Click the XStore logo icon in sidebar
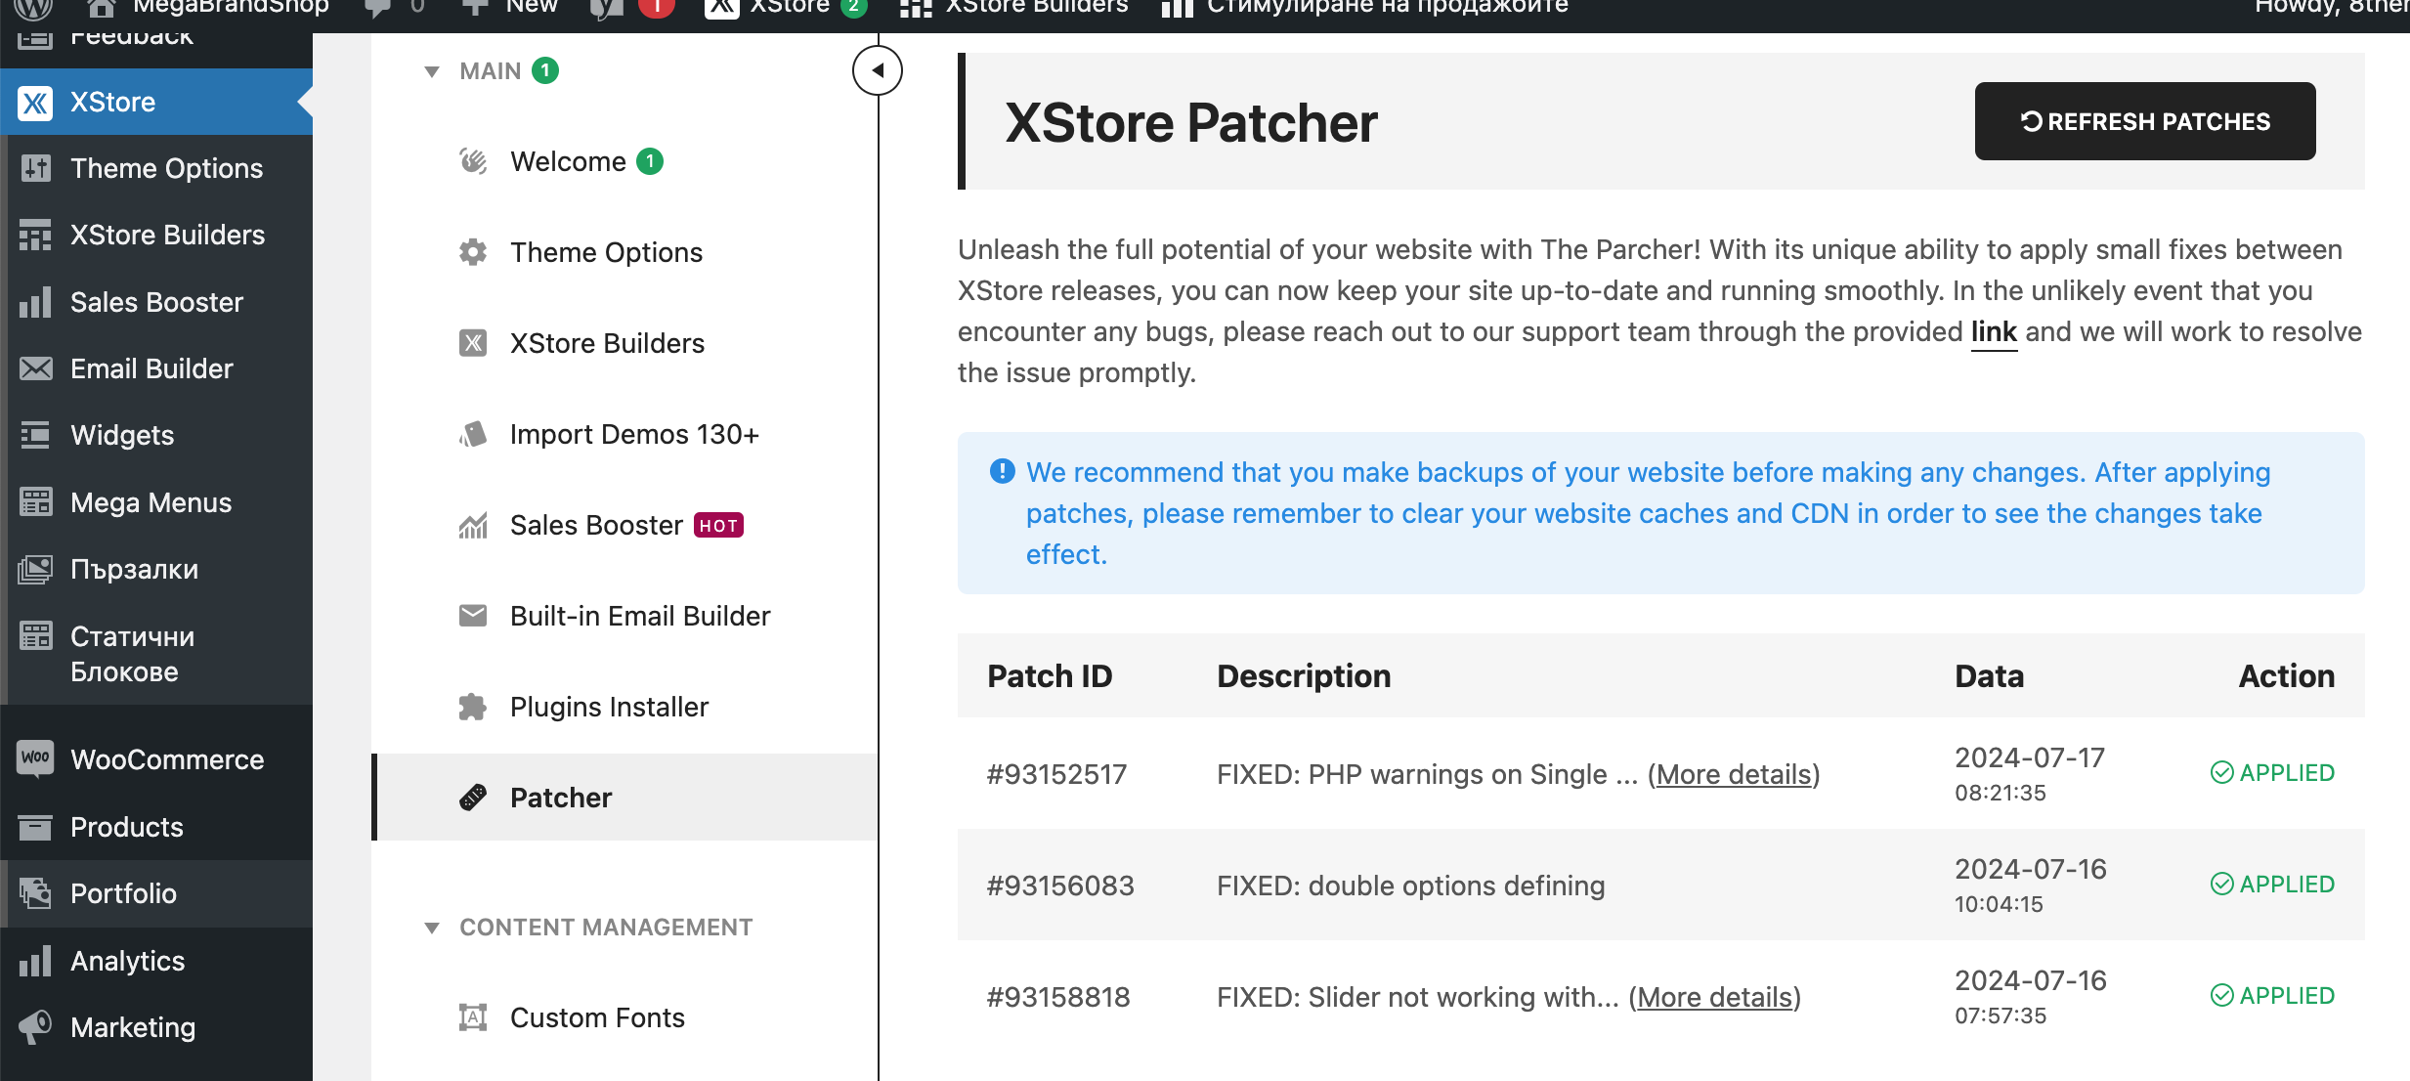Image resolution: width=2410 pixels, height=1081 pixels. click(x=36, y=102)
